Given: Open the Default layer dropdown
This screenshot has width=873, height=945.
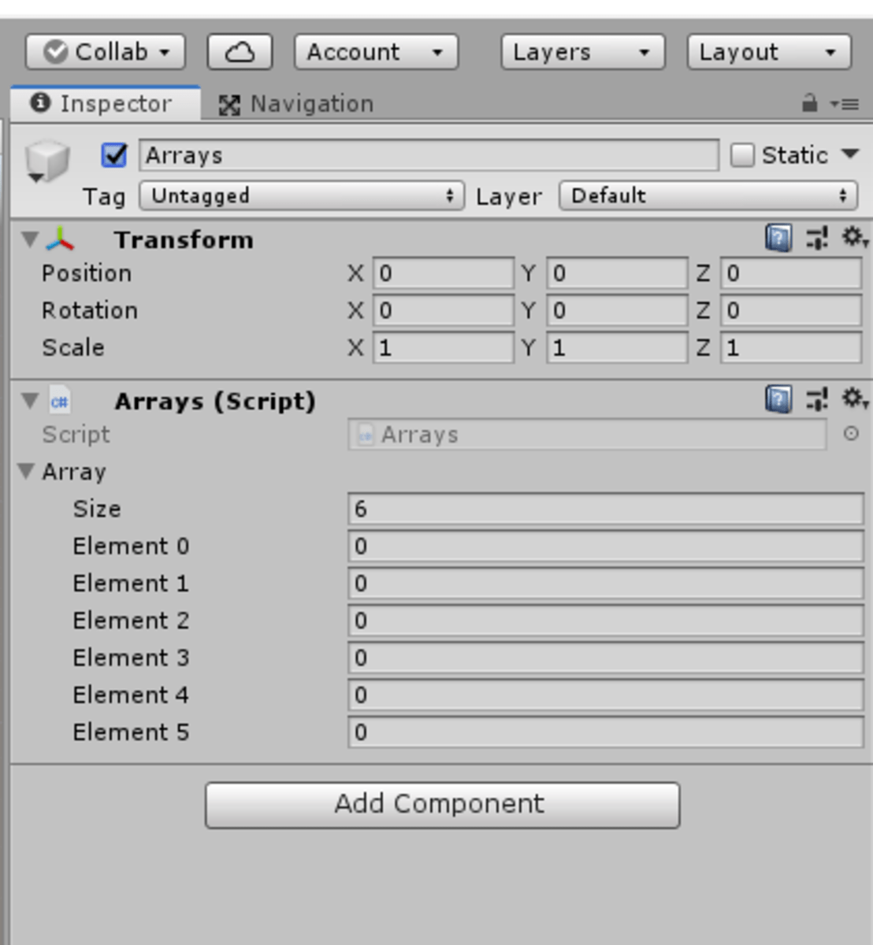Looking at the screenshot, I should pos(708,195).
